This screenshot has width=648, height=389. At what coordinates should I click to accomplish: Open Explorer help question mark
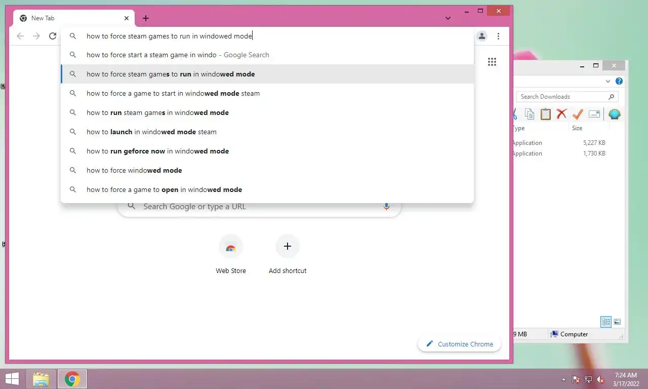tap(619, 81)
